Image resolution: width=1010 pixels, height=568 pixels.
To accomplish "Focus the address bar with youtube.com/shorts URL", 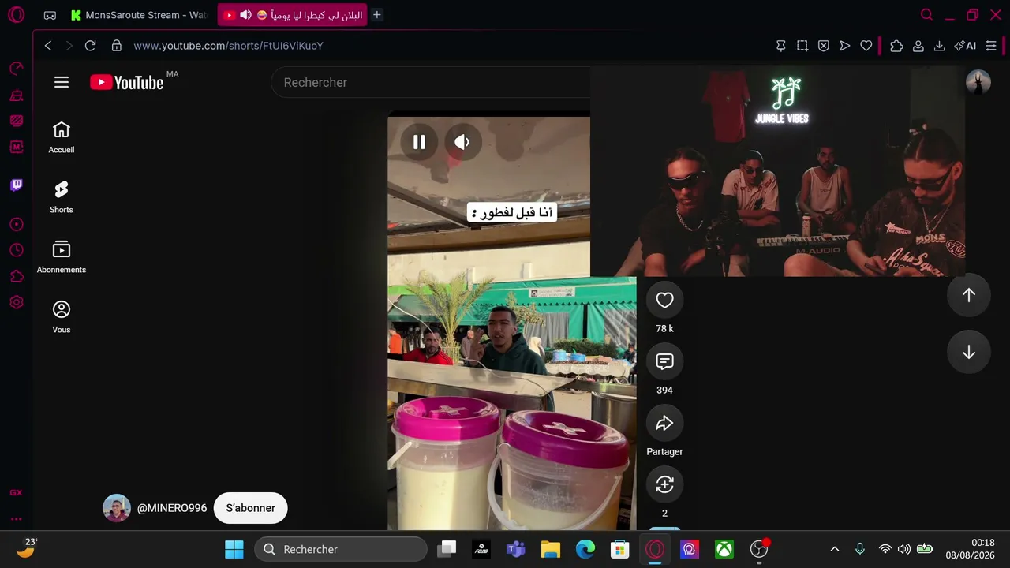I will tap(228, 46).
